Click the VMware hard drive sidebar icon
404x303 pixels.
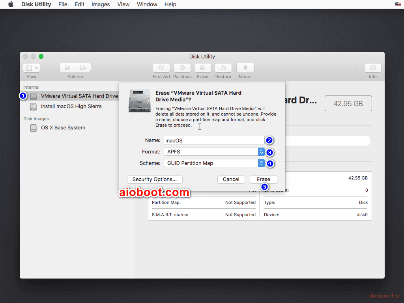pyautogui.click(x=33, y=96)
